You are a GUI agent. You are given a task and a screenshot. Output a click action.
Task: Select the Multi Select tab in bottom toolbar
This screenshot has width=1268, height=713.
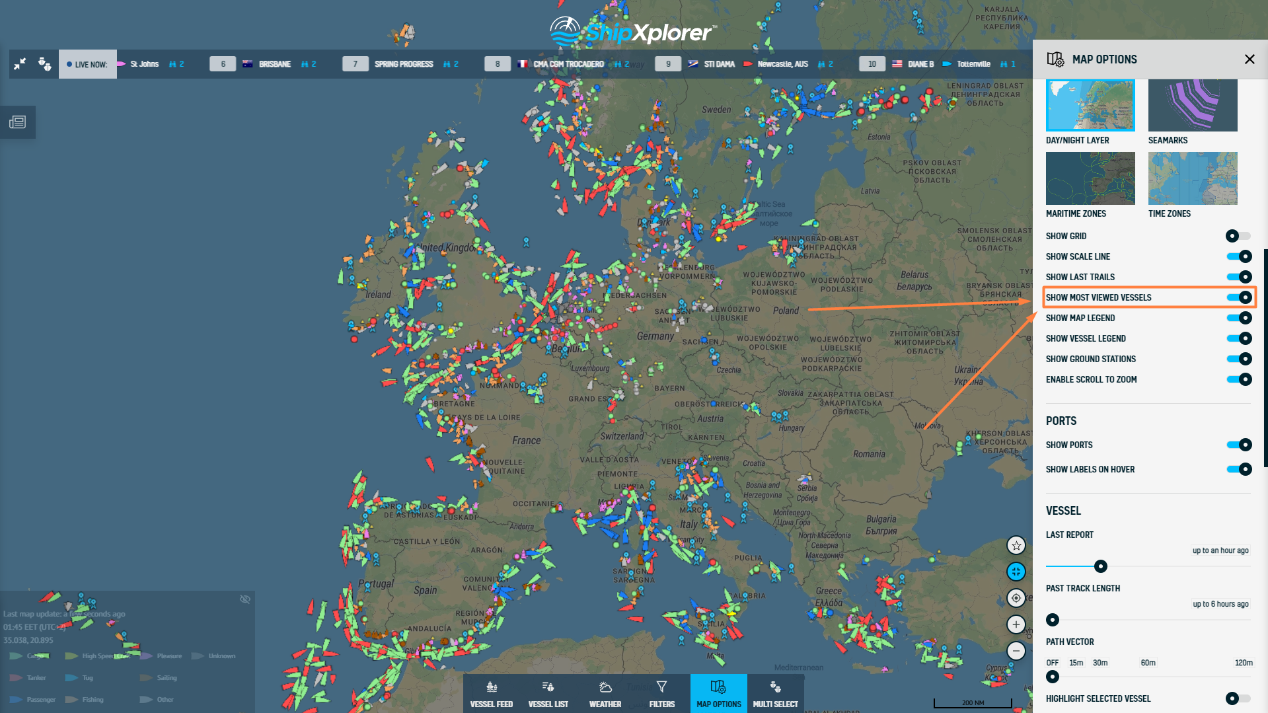[775, 694]
